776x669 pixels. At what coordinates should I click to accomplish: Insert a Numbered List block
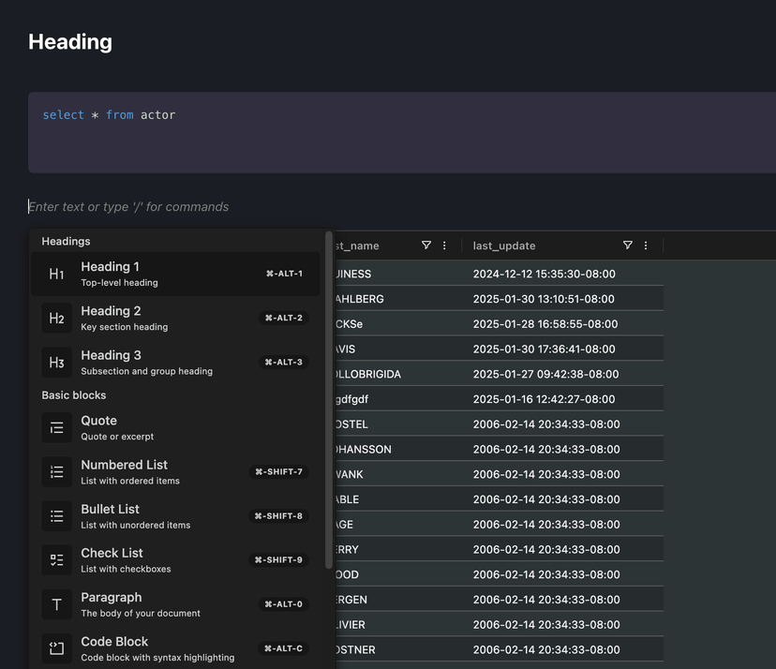click(x=175, y=472)
